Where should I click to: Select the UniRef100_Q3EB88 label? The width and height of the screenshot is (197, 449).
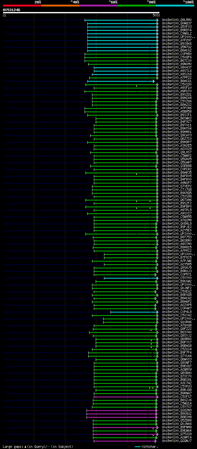[x=177, y=166]
